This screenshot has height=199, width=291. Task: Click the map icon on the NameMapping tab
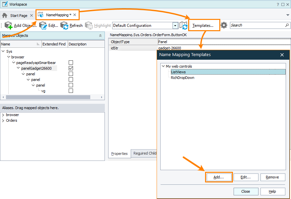40,15
